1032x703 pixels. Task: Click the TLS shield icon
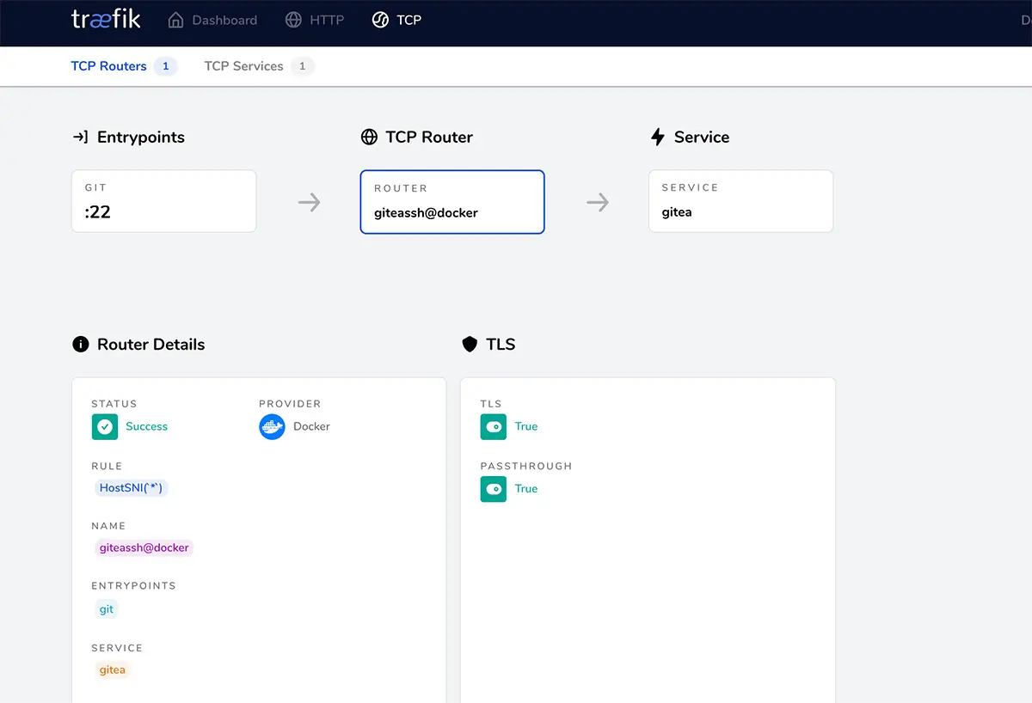(469, 344)
